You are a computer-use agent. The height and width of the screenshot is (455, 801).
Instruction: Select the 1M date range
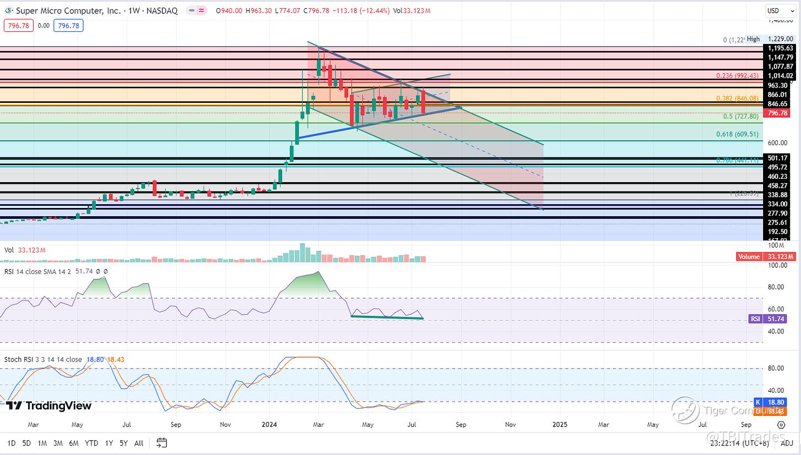pyautogui.click(x=42, y=442)
